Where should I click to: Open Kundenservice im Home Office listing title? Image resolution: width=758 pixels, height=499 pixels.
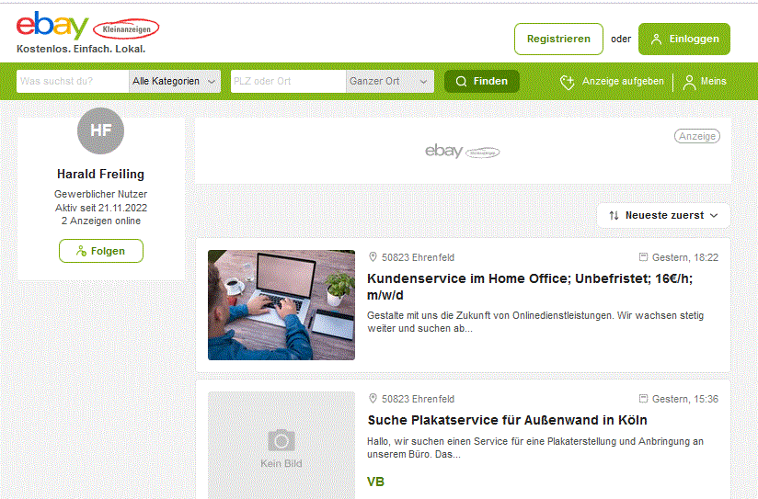point(529,287)
